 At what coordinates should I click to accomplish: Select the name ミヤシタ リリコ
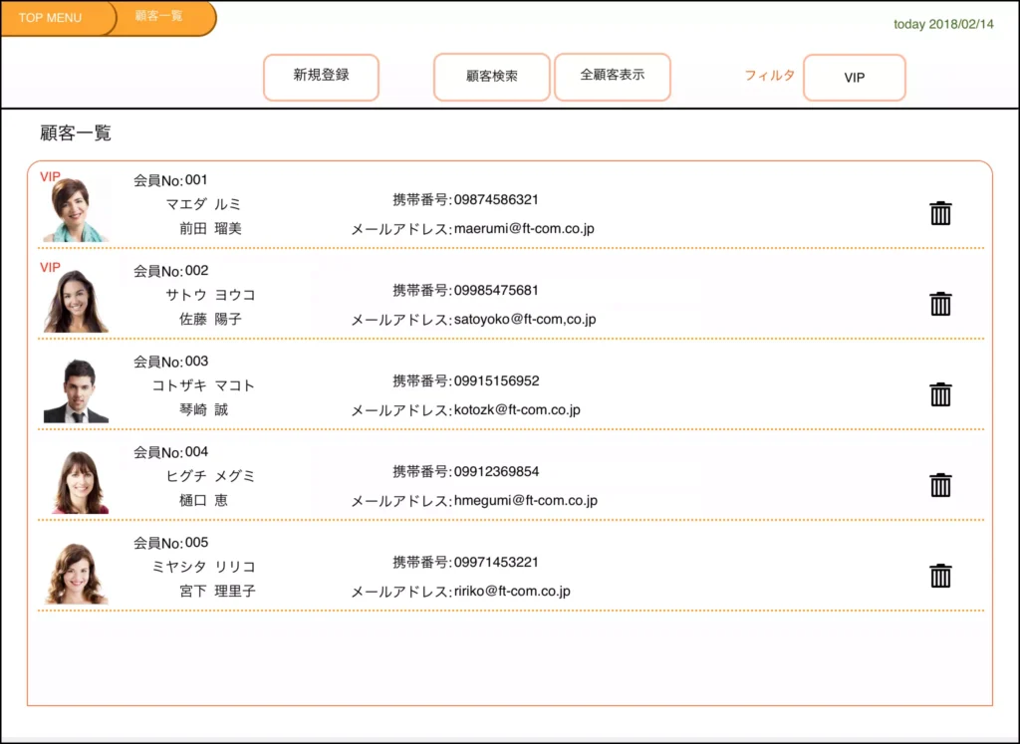[203, 567]
